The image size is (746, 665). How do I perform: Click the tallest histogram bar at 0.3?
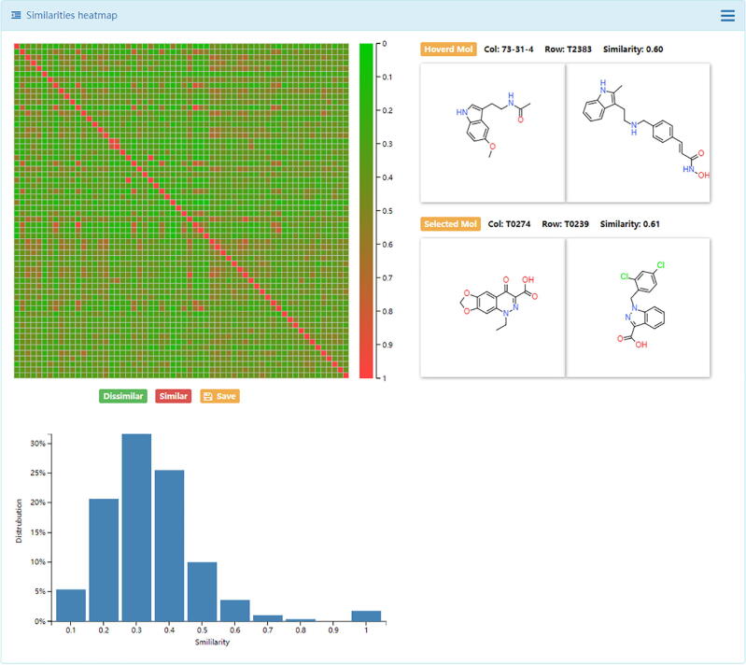pos(136,528)
